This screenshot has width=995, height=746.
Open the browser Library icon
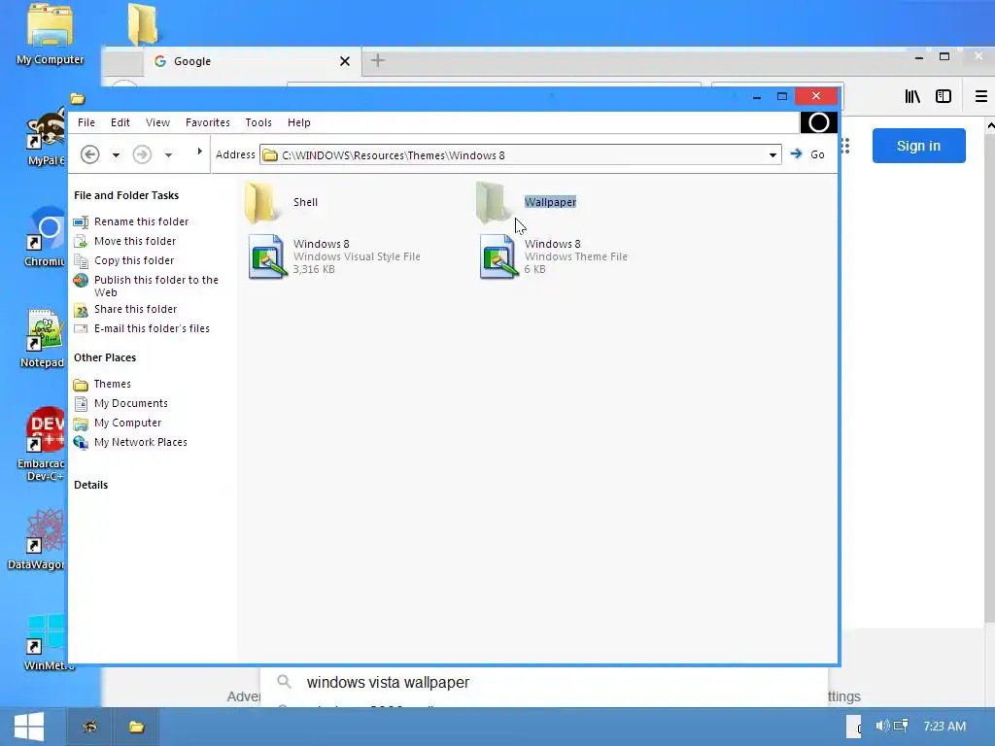coord(912,96)
